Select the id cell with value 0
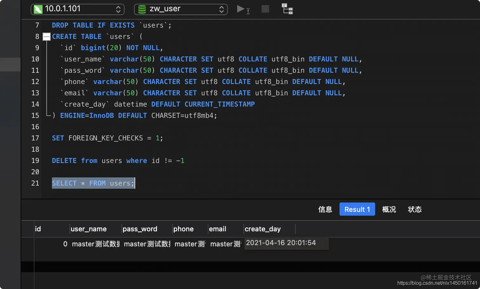The height and width of the screenshot is (289, 480). click(x=52, y=244)
